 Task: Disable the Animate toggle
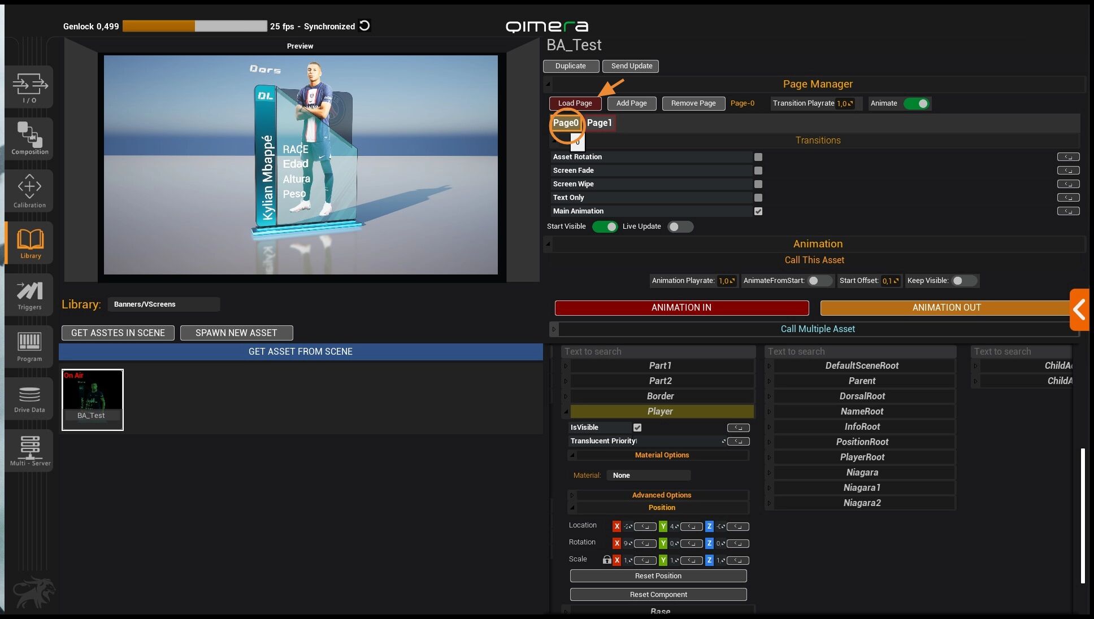click(x=916, y=103)
